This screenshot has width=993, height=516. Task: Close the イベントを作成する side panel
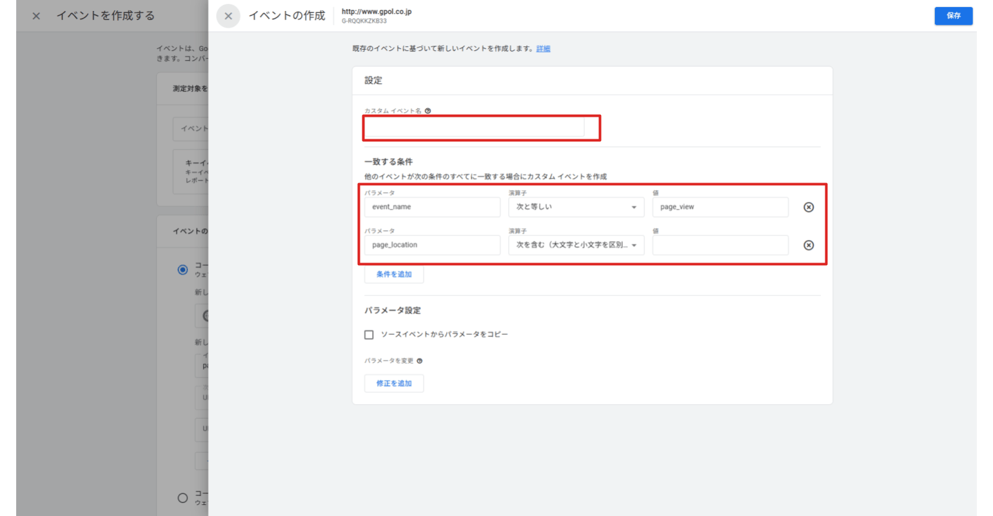click(x=35, y=15)
